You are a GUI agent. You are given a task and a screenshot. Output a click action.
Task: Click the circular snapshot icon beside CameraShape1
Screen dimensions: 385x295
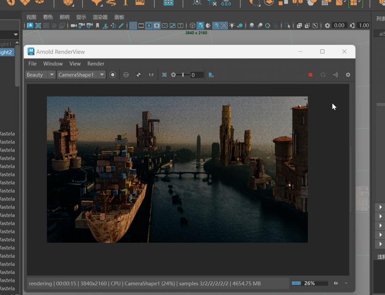tap(113, 75)
